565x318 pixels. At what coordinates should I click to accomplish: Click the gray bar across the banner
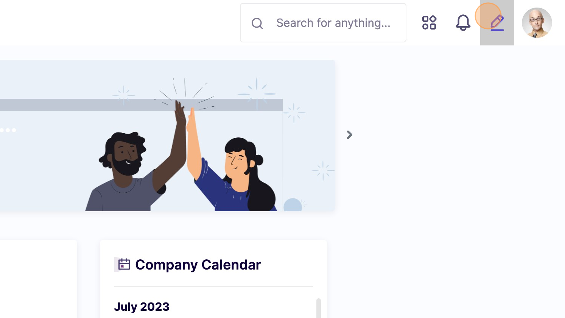(x=76, y=105)
